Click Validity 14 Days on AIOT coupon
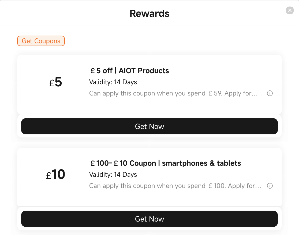299x243 pixels. pyautogui.click(x=113, y=82)
